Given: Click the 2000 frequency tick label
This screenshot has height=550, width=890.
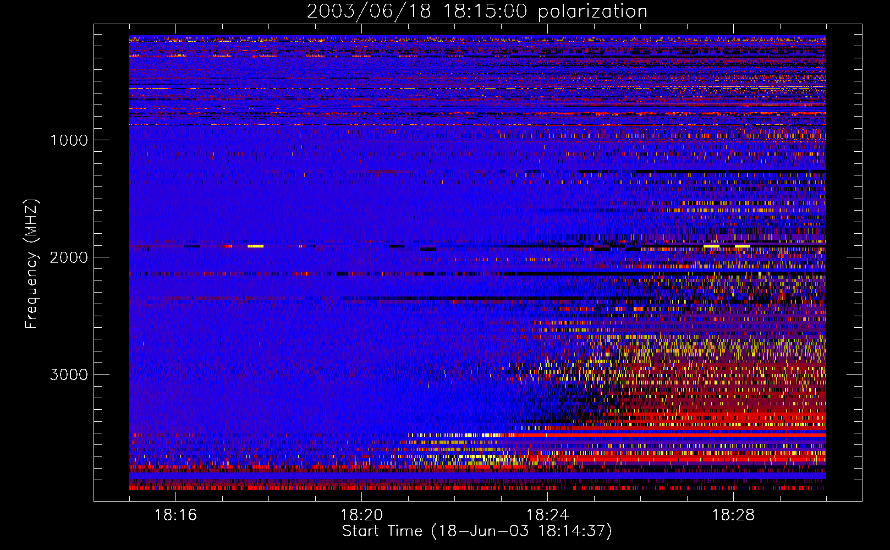Looking at the screenshot, I should pyautogui.click(x=69, y=257).
